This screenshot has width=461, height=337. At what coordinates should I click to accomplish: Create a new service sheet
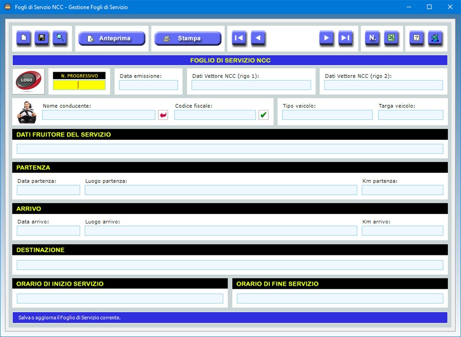pyautogui.click(x=24, y=38)
